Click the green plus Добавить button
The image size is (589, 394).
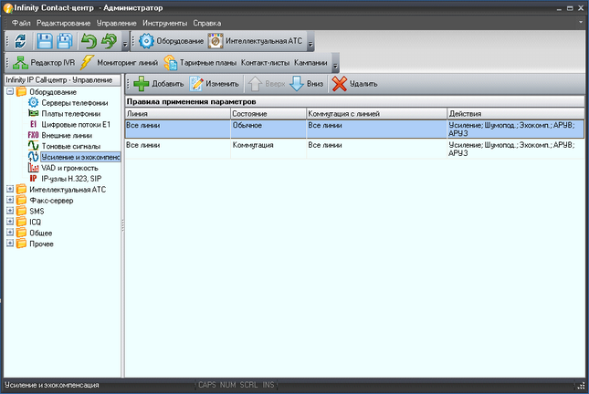(x=159, y=84)
